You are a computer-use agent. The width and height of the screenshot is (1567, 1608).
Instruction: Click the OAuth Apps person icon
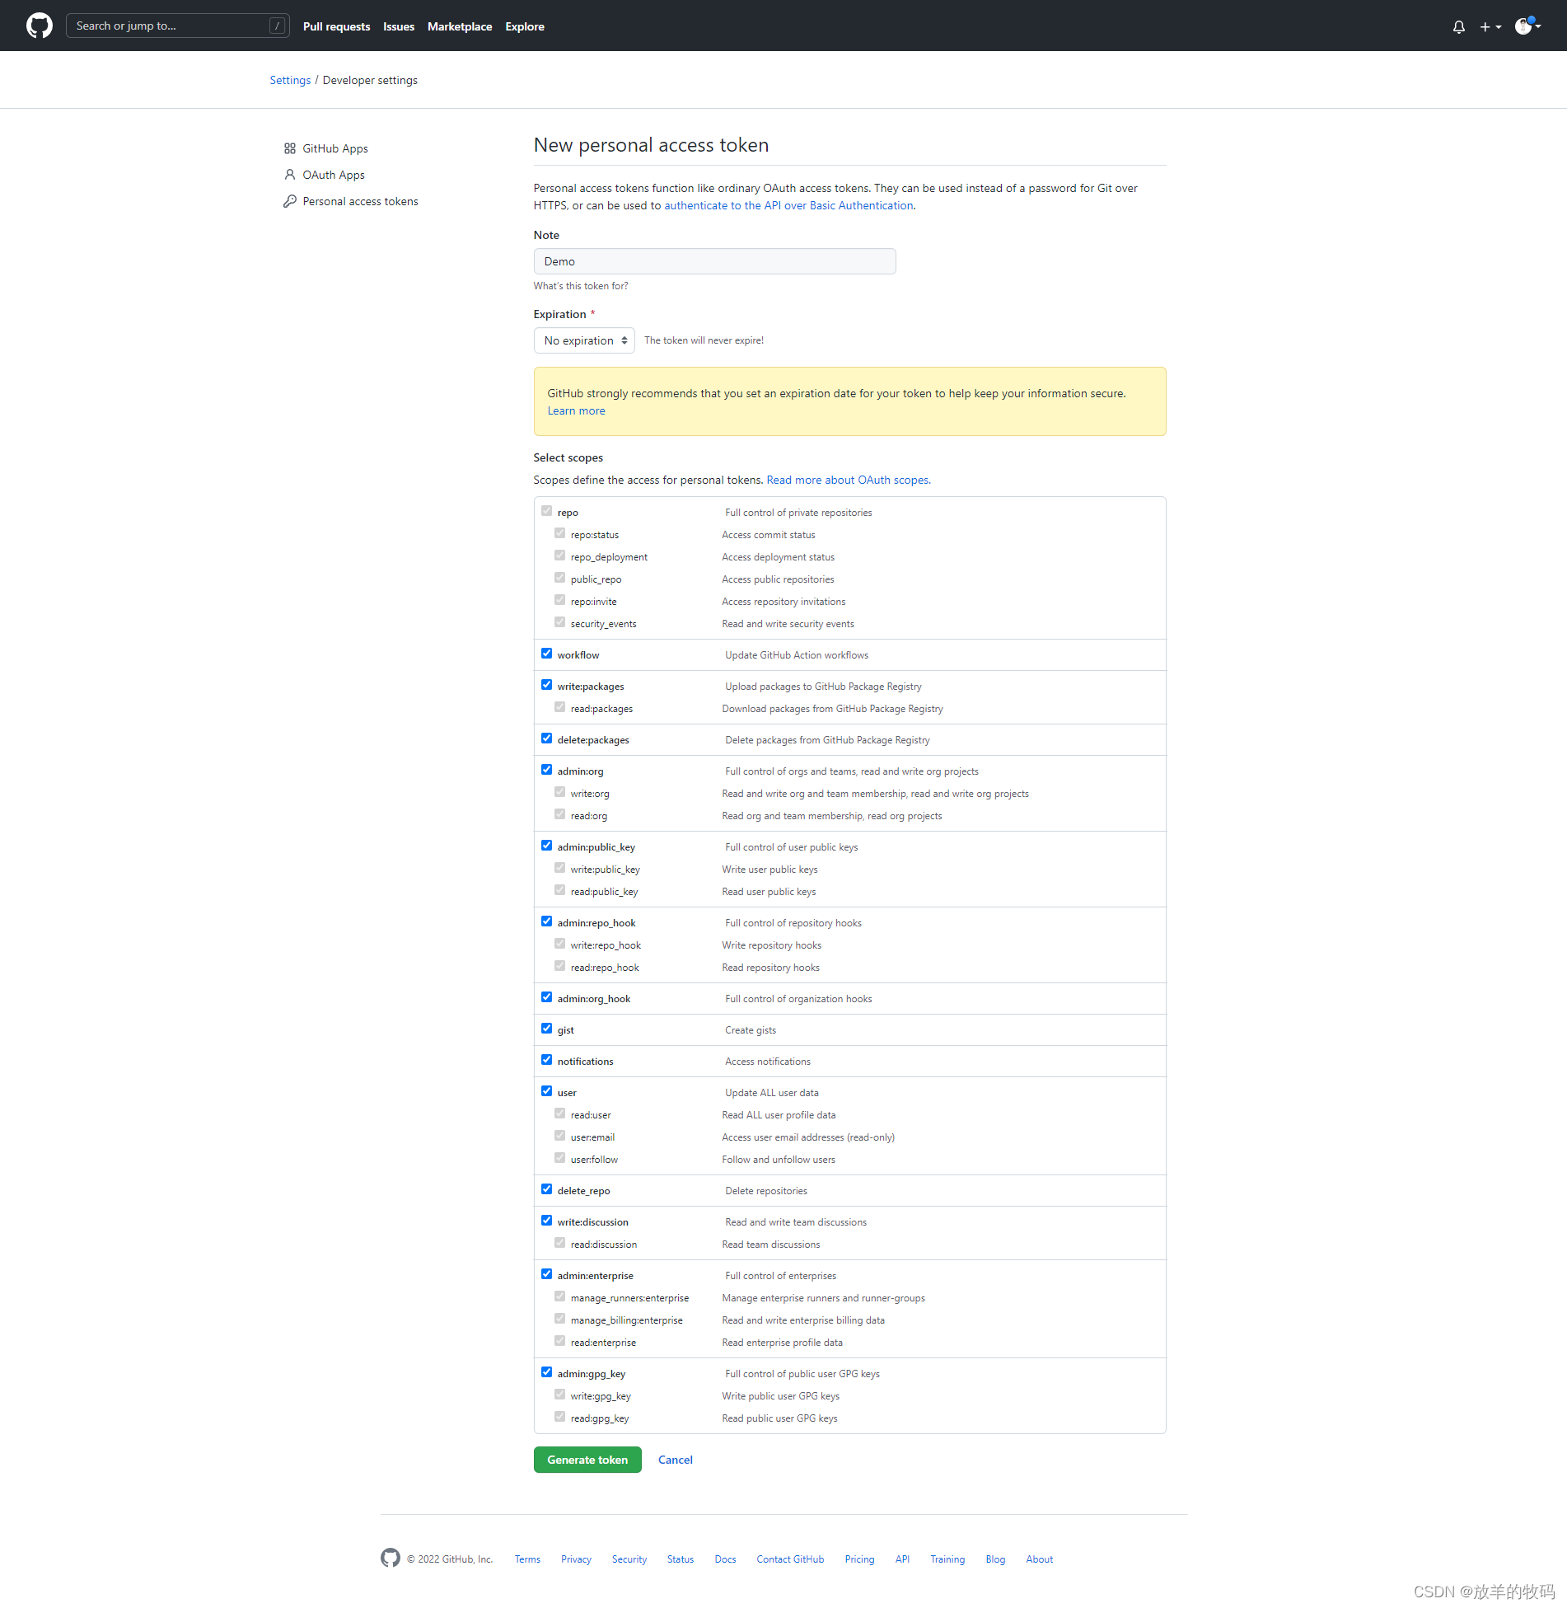click(x=290, y=175)
